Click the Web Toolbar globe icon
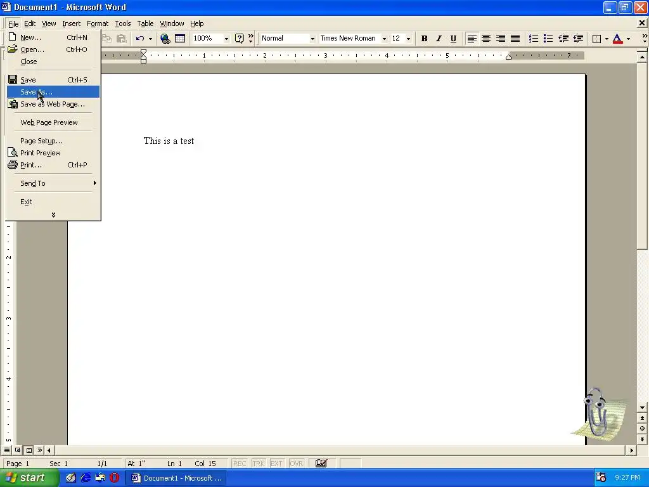649x487 pixels. tap(165, 39)
